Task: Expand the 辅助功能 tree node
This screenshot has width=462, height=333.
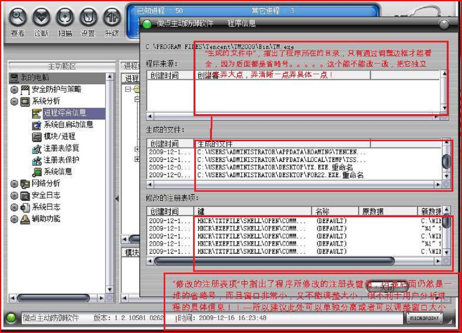Action: 14,219
